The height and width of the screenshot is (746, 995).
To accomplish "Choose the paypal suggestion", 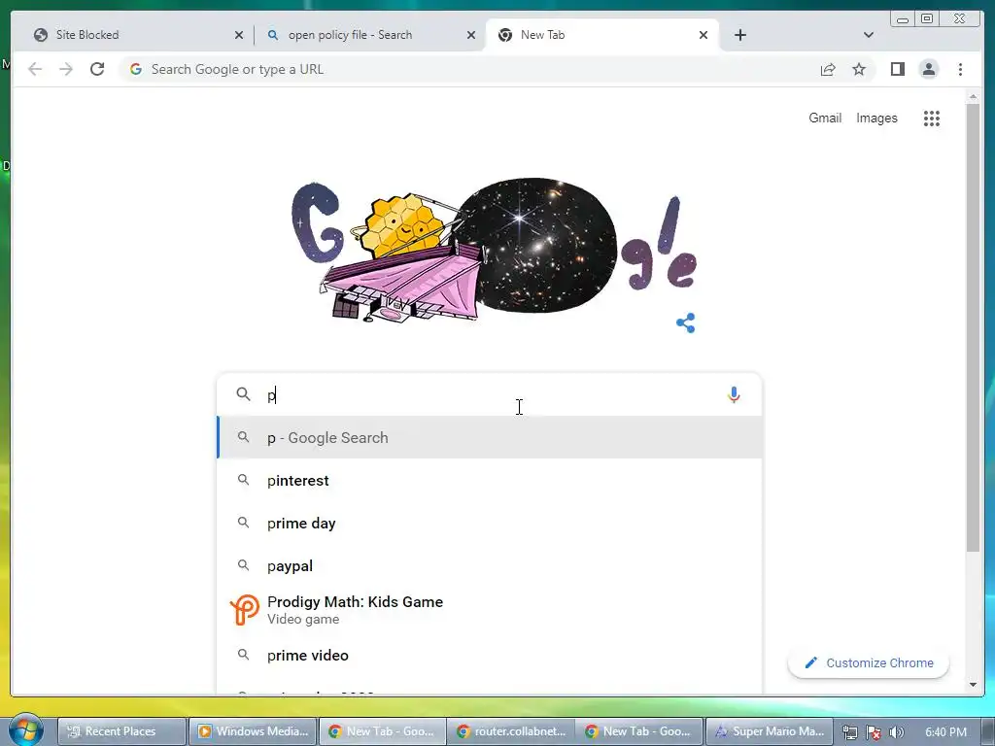I will point(490,566).
